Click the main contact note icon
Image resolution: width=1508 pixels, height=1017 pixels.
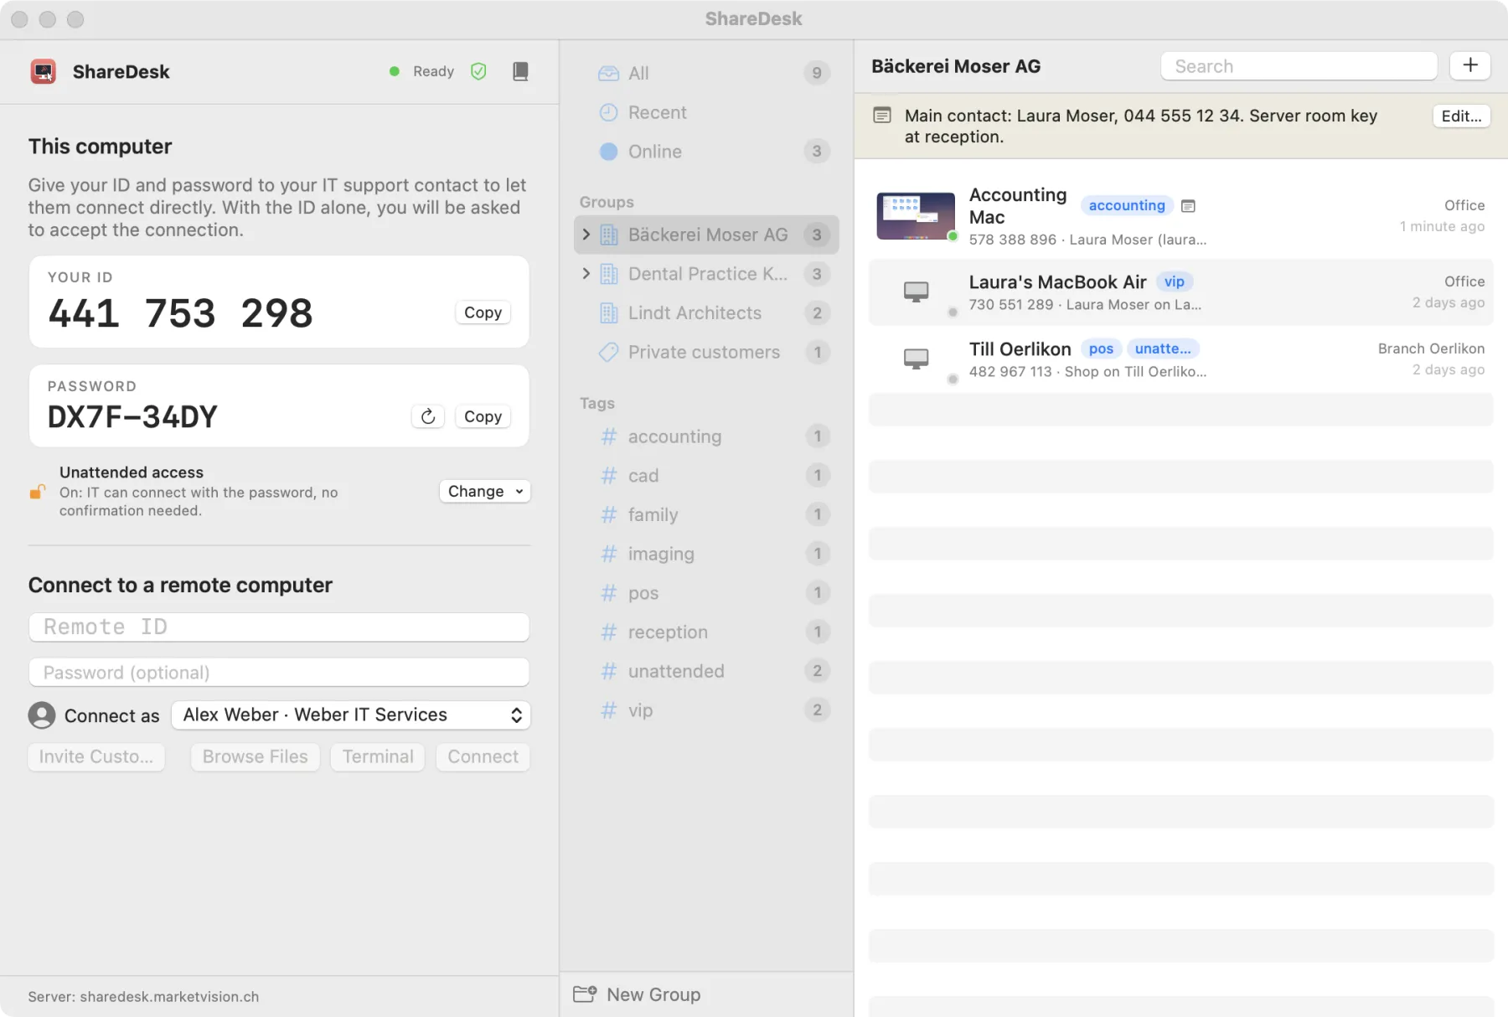click(882, 116)
